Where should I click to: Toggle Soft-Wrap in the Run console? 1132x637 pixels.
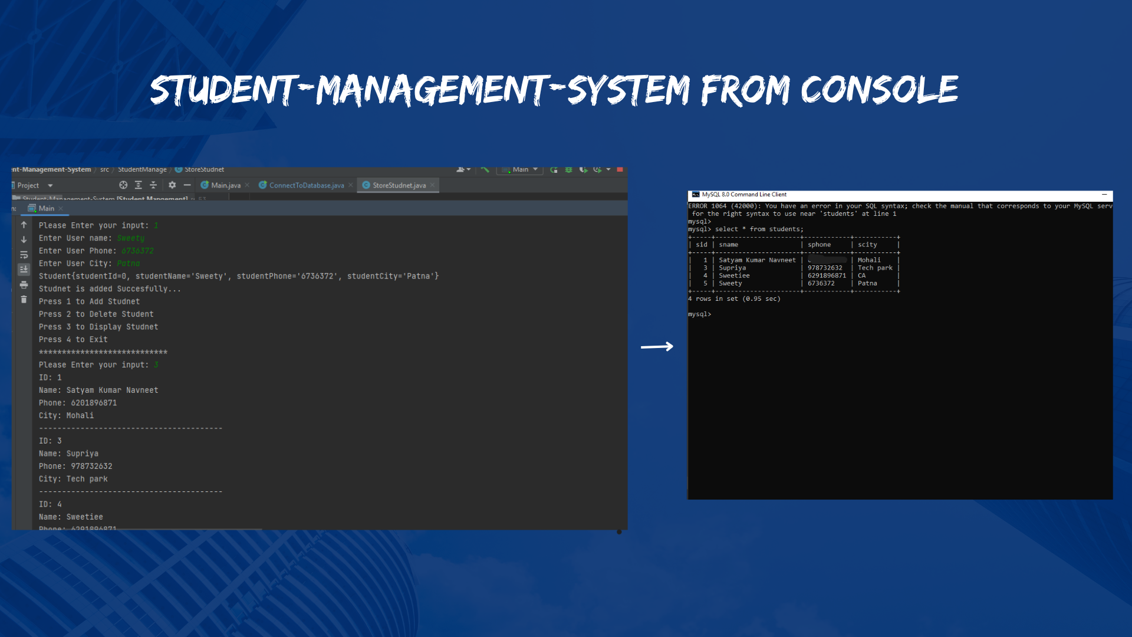click(x=24, y=255)
